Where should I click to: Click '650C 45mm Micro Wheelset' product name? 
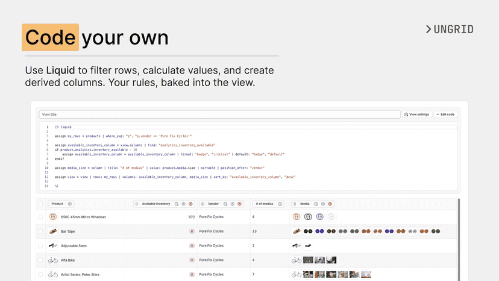point(83,217)
